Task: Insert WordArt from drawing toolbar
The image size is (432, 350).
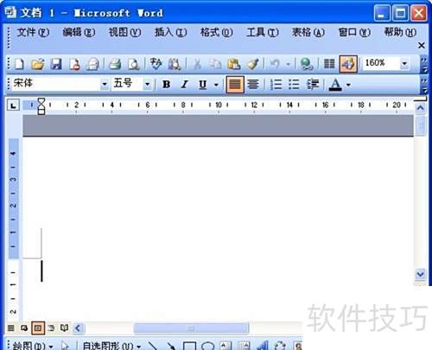Action: click(263, 345)
